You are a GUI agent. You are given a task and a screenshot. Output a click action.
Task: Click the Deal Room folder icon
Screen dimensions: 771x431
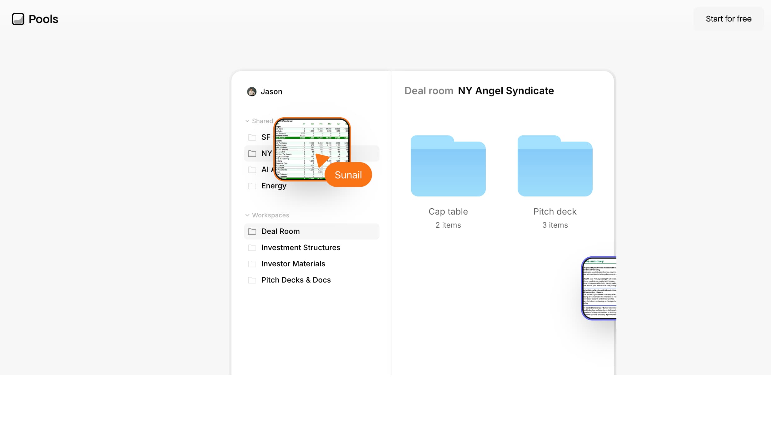click(252, 231)
